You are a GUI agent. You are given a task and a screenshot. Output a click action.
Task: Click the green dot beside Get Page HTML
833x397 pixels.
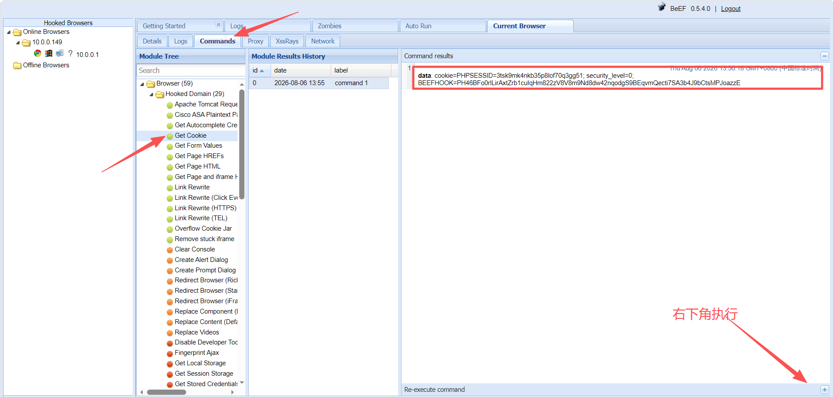point(170,167)
